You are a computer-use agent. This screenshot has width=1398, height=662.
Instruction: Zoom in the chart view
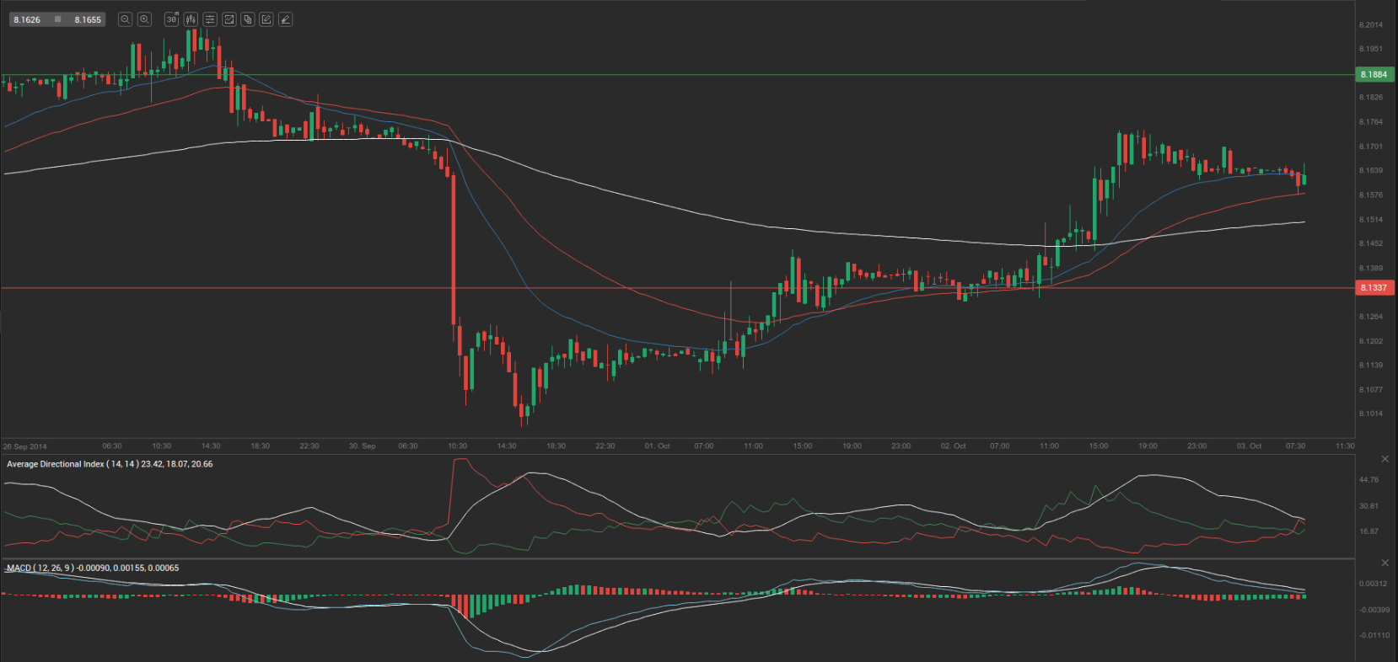[144, 19]
